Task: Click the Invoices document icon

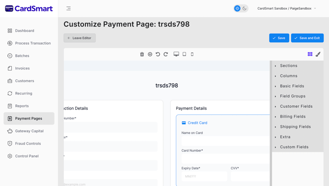Action: [x=10, y=68]
